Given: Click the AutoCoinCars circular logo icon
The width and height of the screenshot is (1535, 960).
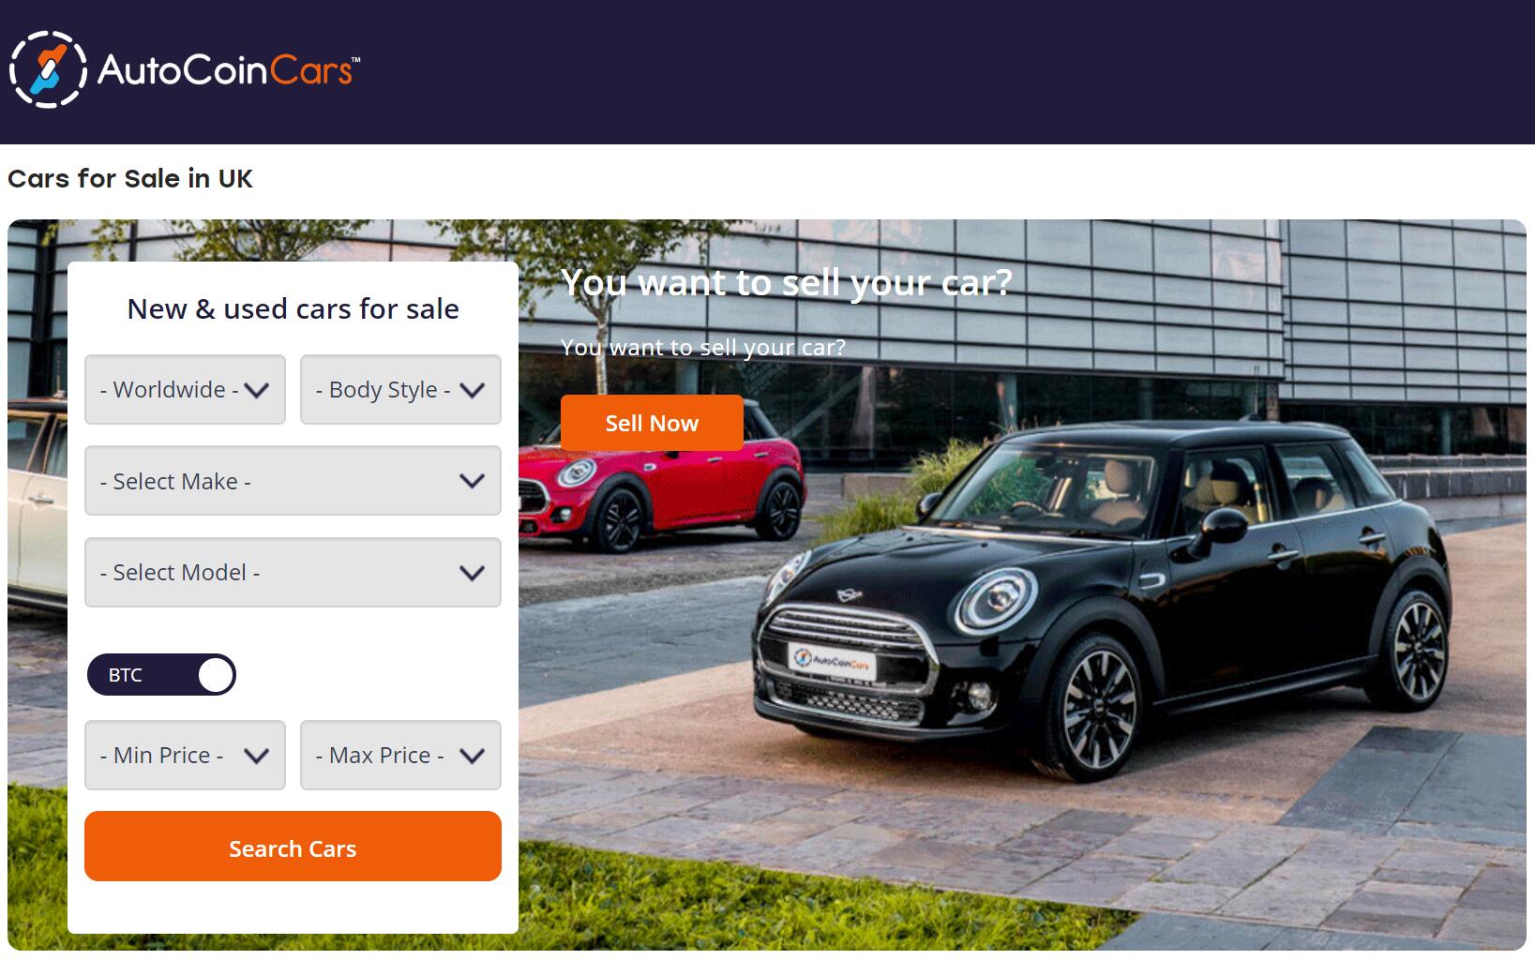Looking at the screenshot, I should pyautogui.click(x=48, y=69).
